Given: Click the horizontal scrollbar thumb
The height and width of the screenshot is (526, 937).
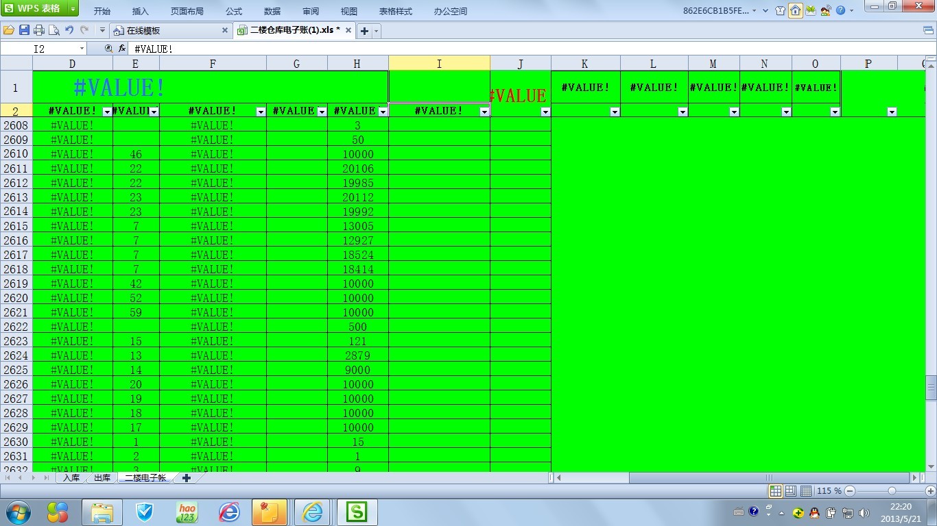Looking at the screenshot, I should [768, 478].
